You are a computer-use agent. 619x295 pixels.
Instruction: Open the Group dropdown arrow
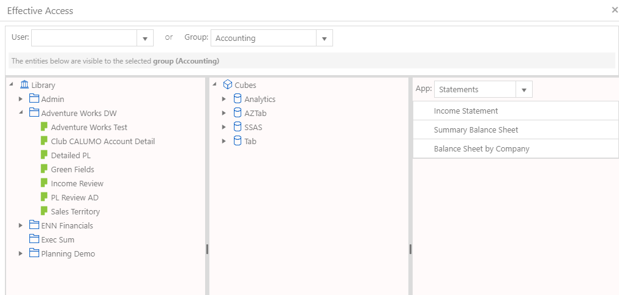[x=325, y=38]
